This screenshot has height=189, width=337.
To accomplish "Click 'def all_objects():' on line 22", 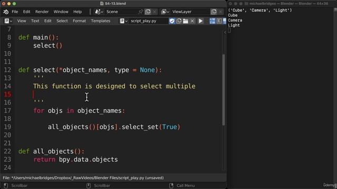I will click(x=52, y=152).
